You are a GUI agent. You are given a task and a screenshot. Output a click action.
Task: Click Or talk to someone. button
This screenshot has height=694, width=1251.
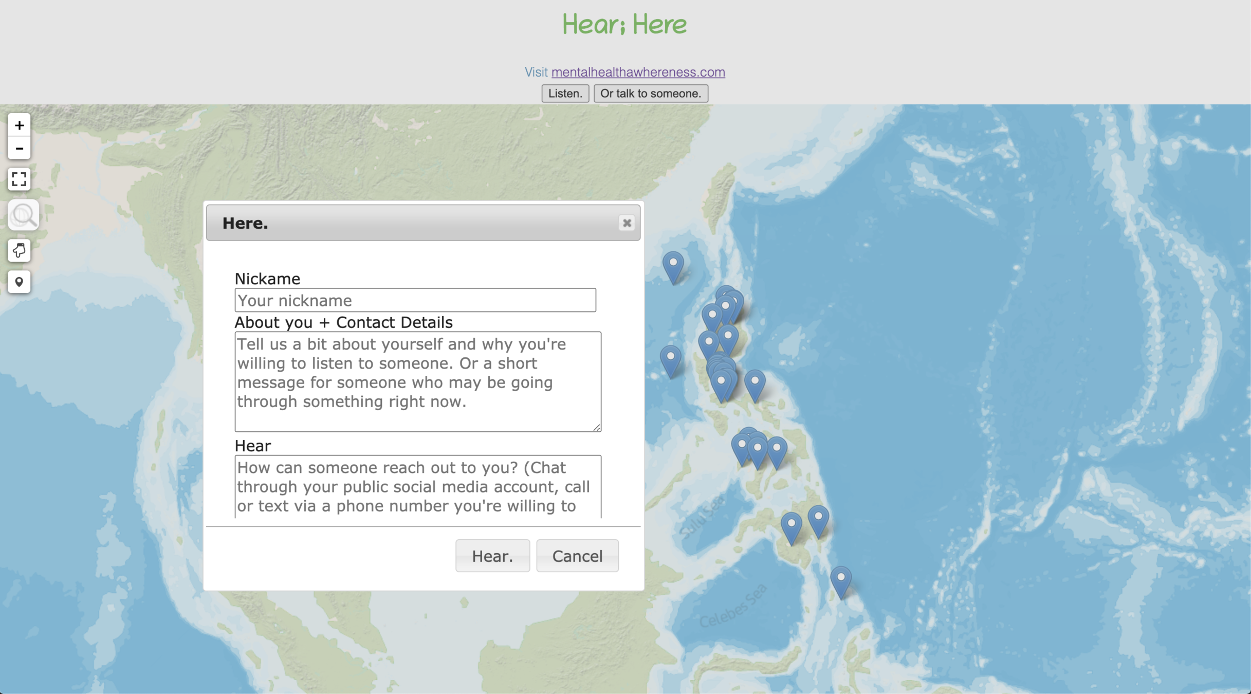[650, 94]
